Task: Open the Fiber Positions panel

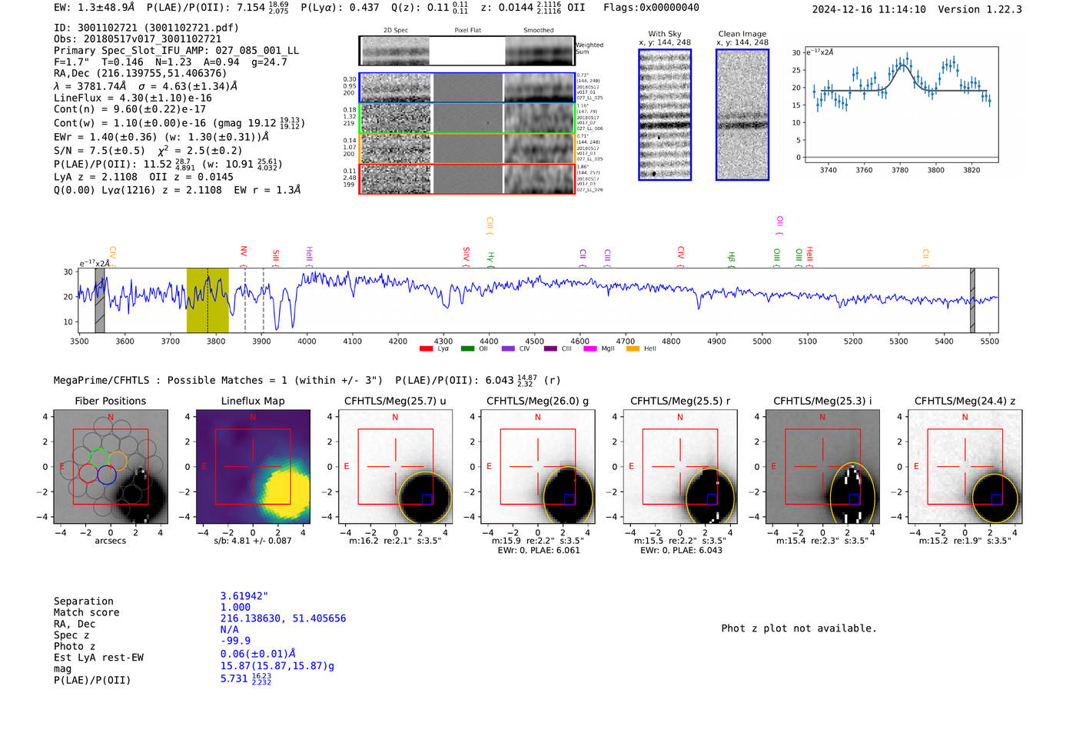Action: click(x=110, y=466)
